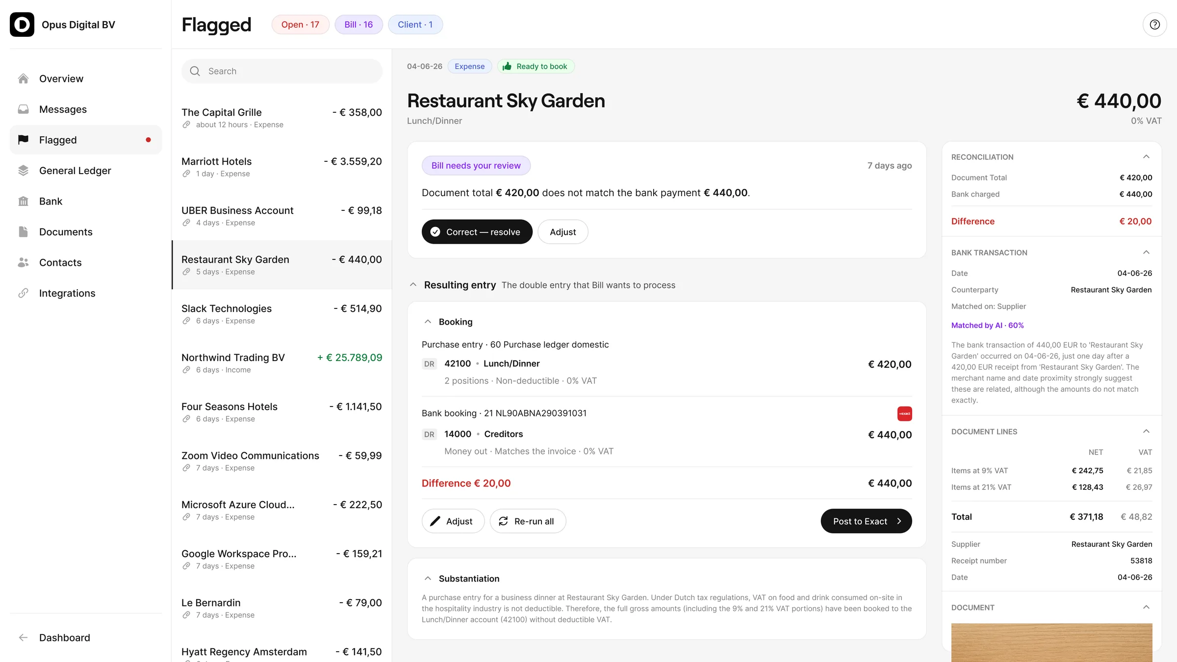
Task: Open General Ledger in the sidebar
Action: pyautogui.click(x=86, y=170)
